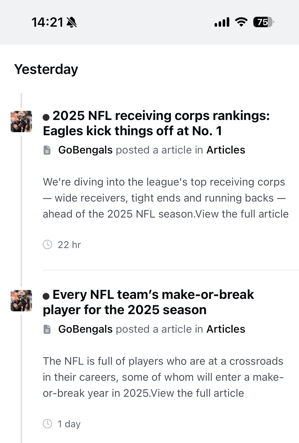Tap the 1 day timestamp
299x443 pixels.
click(69, 424)
